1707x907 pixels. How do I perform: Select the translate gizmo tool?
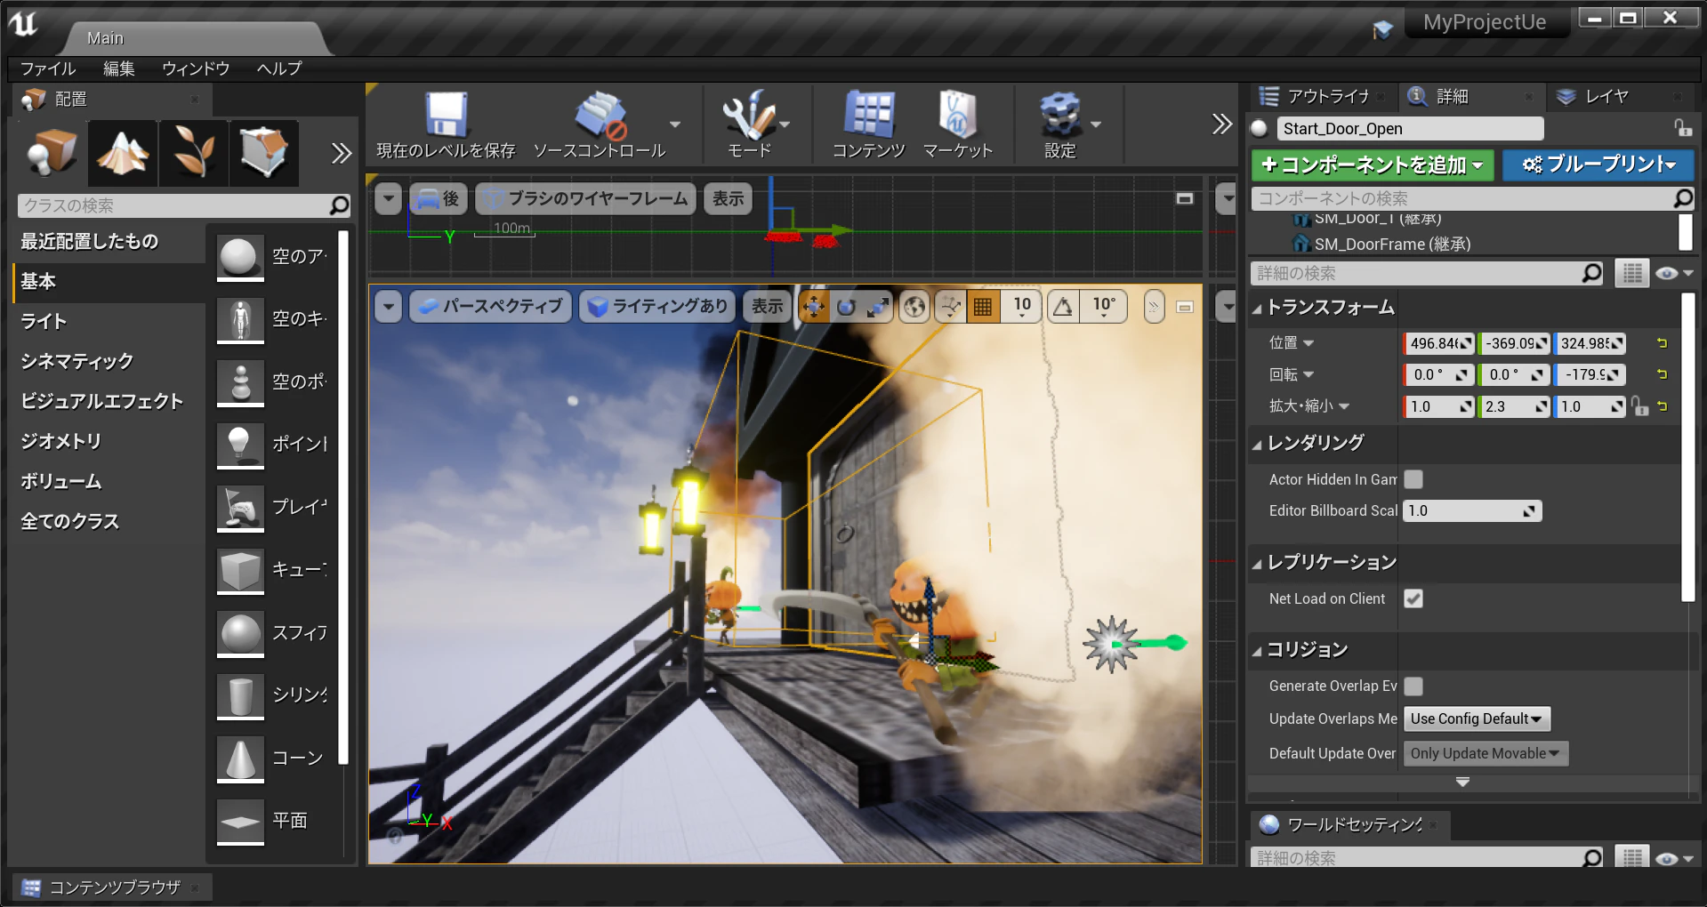click(814, 307)
